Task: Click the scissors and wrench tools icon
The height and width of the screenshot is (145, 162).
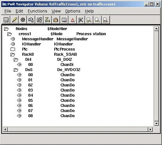Action: [x=81, y=20]
